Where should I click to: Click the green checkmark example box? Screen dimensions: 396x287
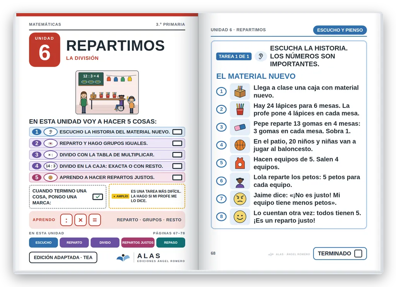tap(97, 197)
